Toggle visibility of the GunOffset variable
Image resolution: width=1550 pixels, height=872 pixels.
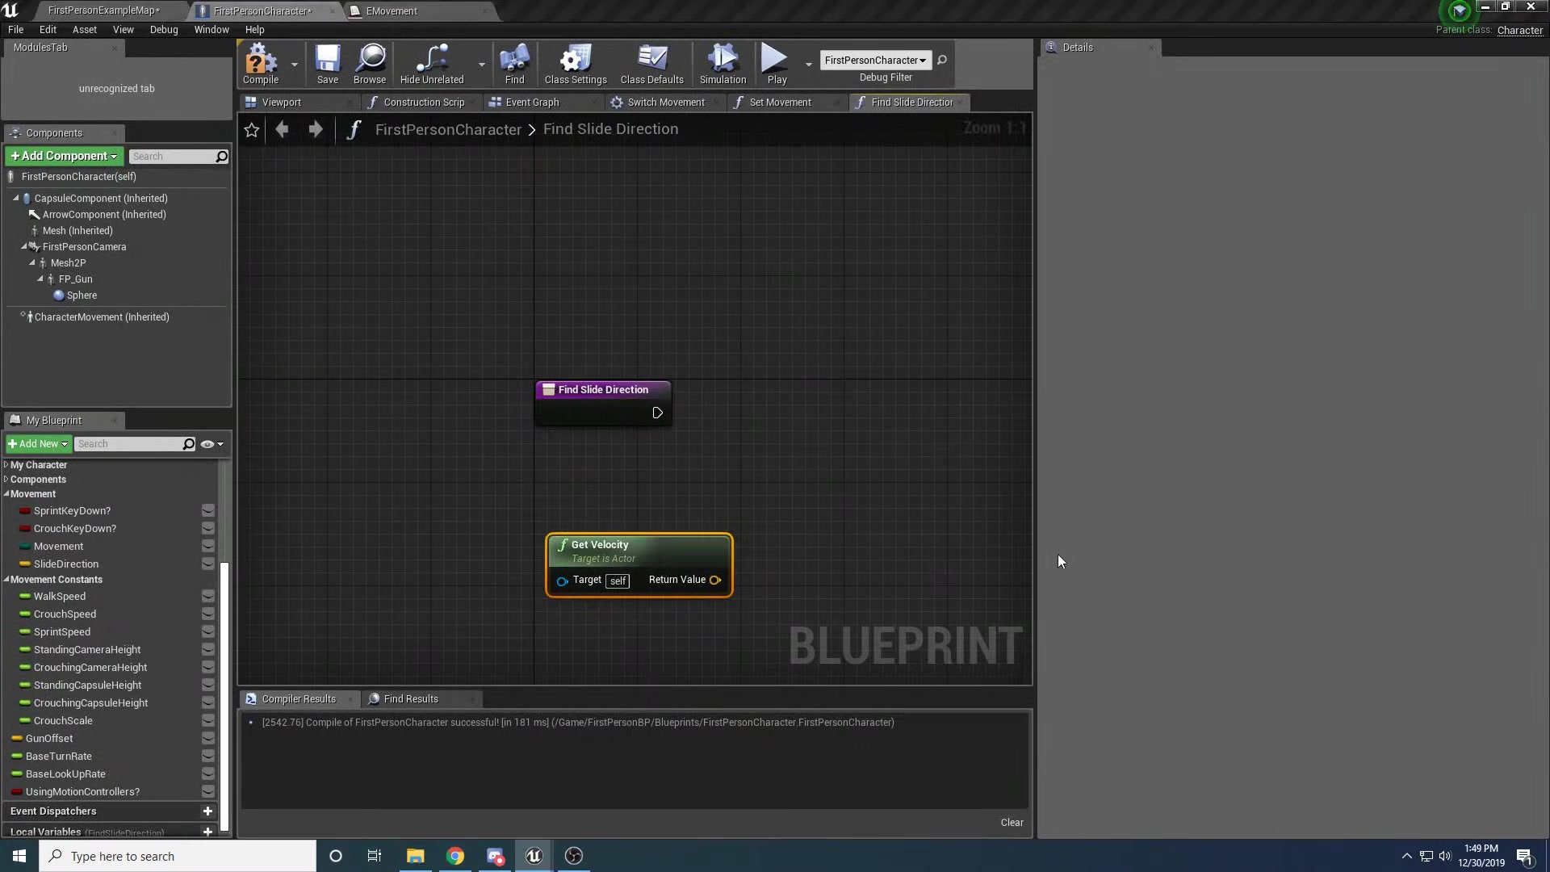(208, 739)
